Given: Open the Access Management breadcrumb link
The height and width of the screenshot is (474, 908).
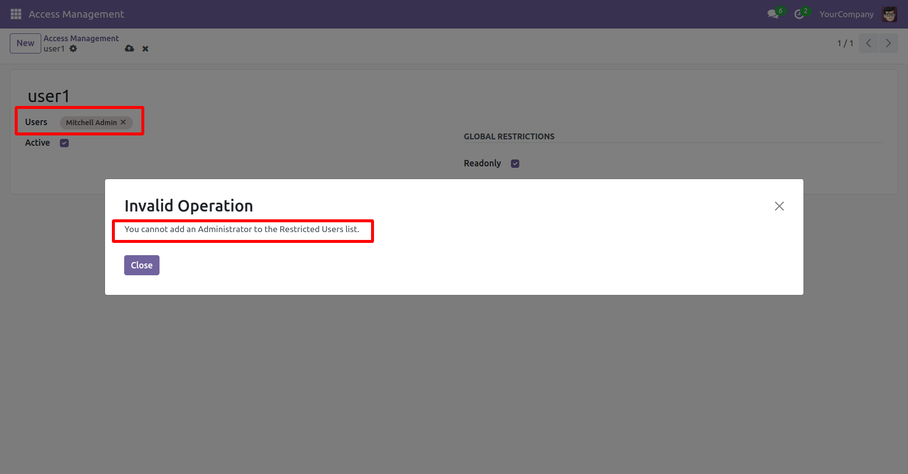Looking at the screenshot, I should point(81,38).
